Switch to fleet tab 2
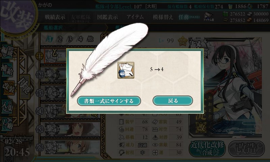The image size is (270, 162). point(60,39)
